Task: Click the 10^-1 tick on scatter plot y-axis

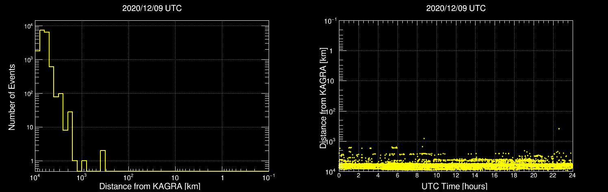Action: coord(330,20)
